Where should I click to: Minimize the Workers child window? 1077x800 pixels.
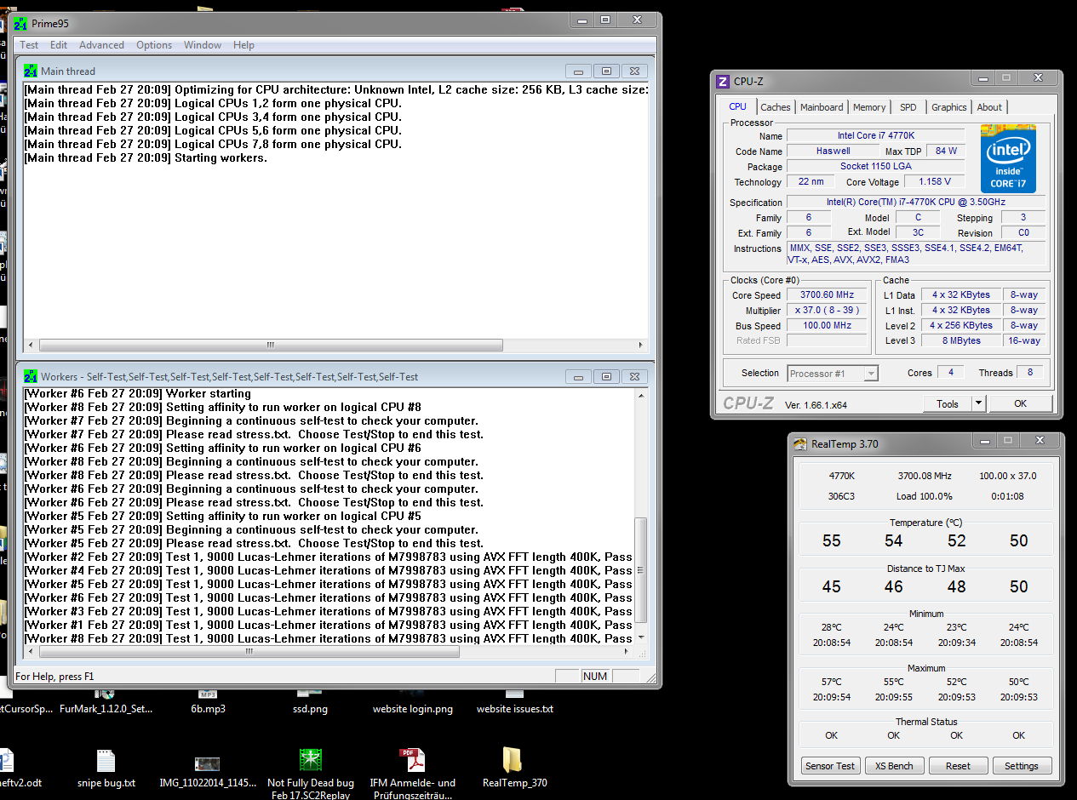pyautogui.click(x=579, y=377)
